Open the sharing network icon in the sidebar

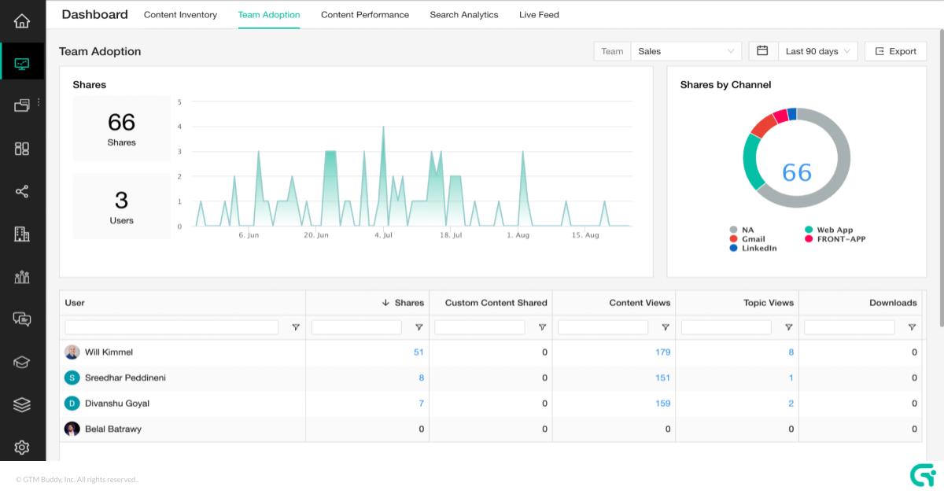(x=22, y=191)
